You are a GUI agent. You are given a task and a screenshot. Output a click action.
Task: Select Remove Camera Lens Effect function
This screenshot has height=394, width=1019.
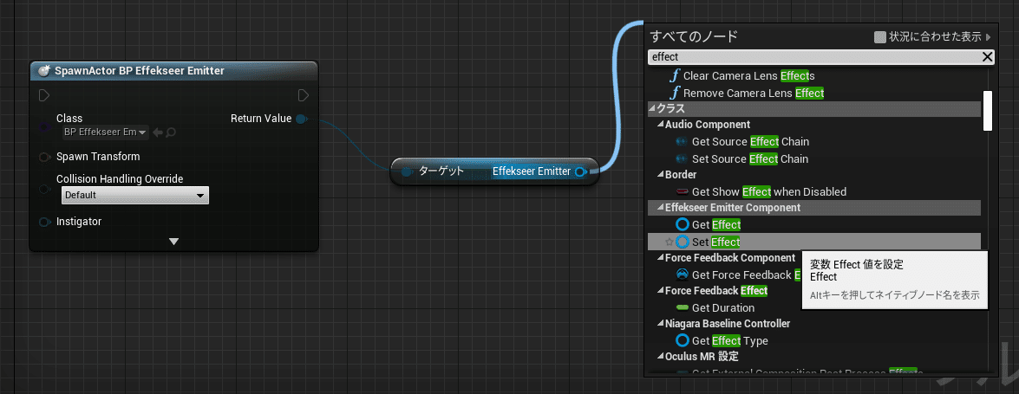point(754,93)
